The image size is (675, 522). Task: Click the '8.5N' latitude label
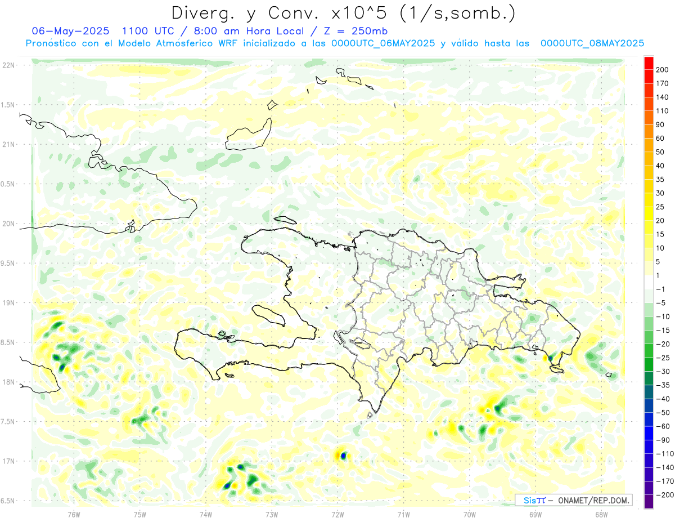(x=8, y=342)
